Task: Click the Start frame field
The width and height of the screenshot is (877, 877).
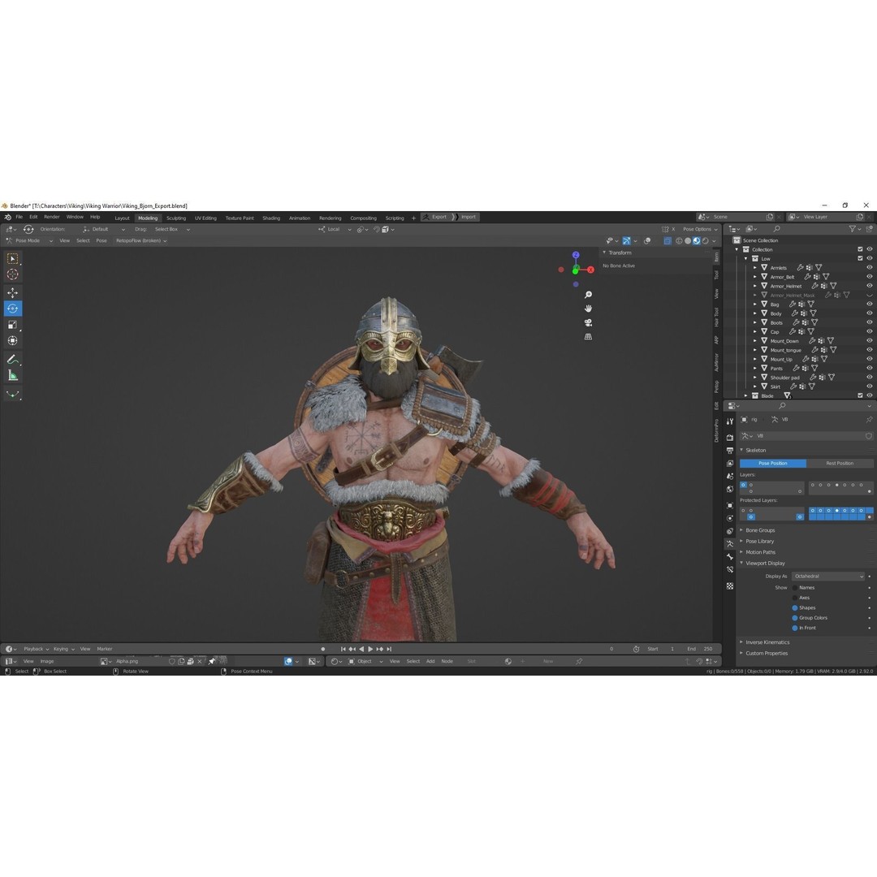Action: tap(660, 649)
